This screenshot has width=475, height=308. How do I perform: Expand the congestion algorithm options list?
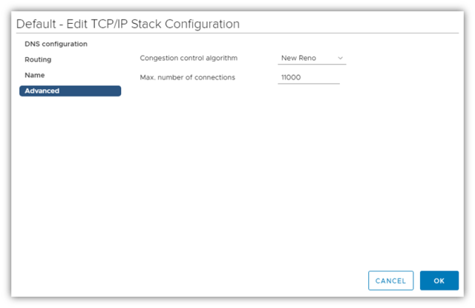(x=312, y=58)
